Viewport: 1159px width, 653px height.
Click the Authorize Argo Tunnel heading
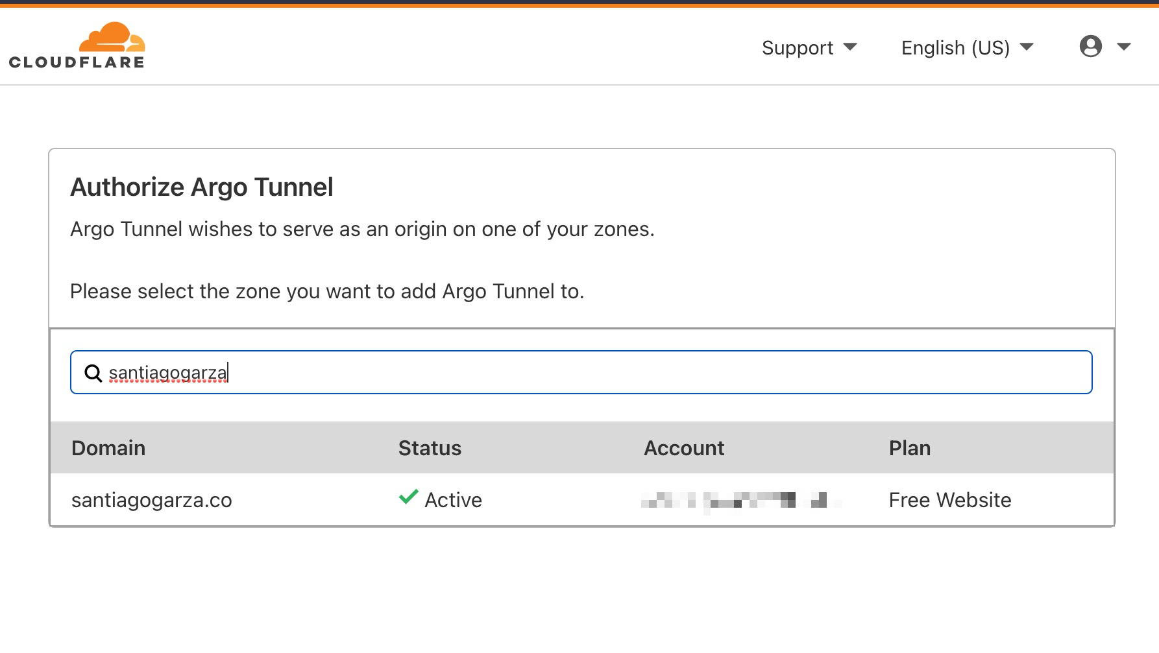click(201, 187)
